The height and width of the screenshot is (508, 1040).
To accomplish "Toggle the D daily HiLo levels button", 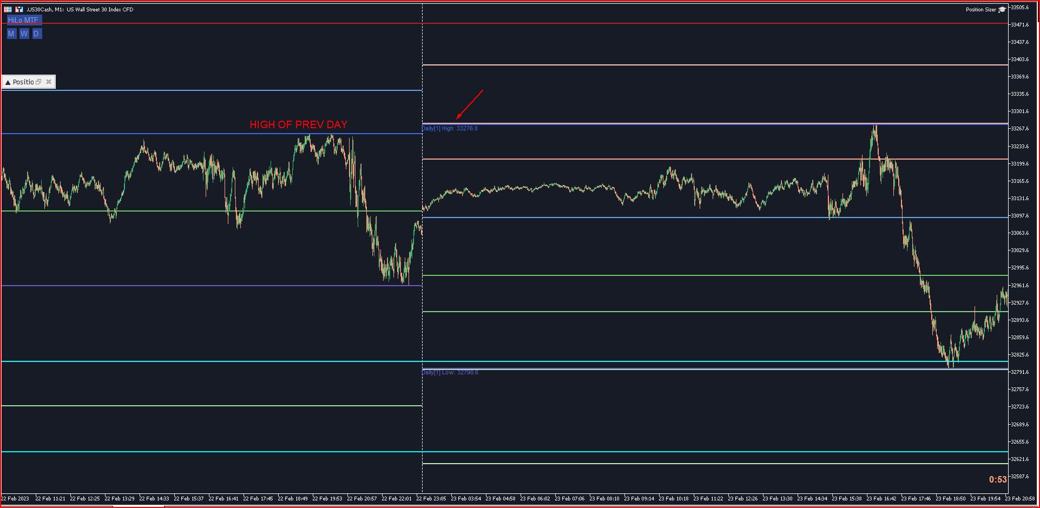I will tap(37, 34).
